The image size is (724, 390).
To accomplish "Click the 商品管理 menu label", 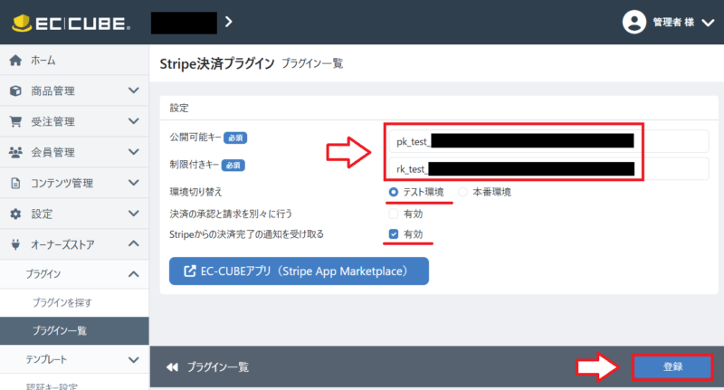I will (x=53, y=90).
